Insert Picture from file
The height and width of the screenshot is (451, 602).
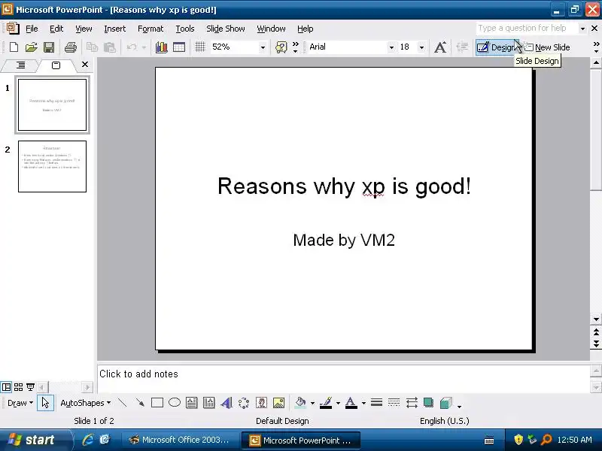pyautogui.click(x=278, y=403)
